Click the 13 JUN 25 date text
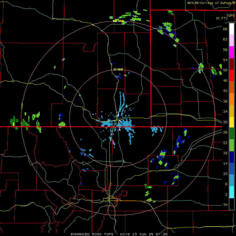This screenshot has width=236, height=236. (143, 234)
